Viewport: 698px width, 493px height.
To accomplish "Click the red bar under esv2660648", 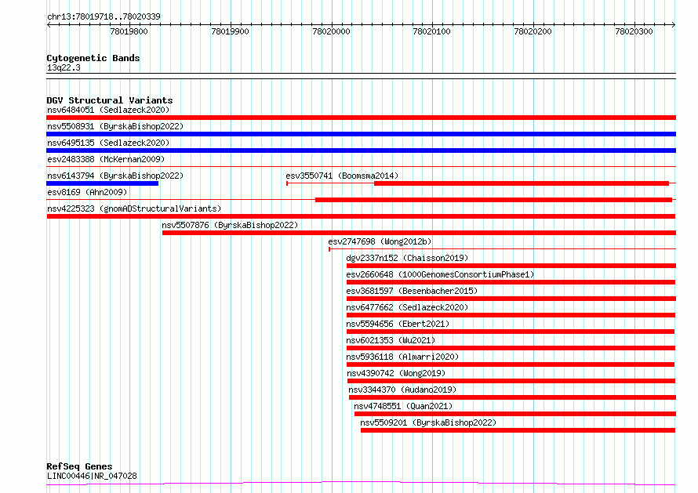I will tap(511, 282).
